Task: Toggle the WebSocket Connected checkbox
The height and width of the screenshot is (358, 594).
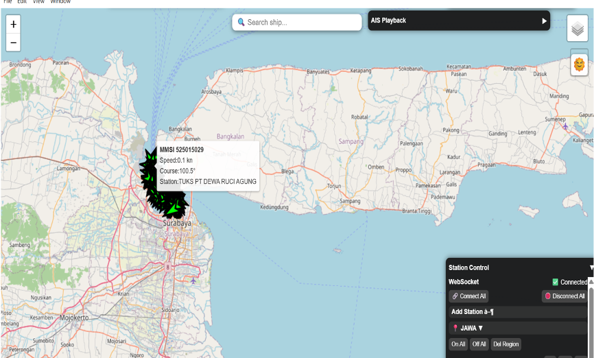Action: pos(556,282)
